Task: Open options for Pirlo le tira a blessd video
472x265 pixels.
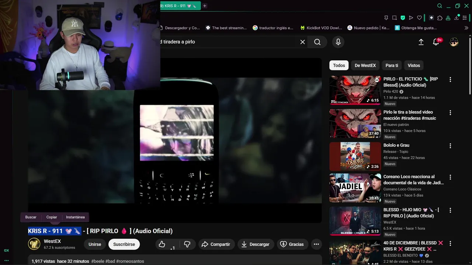Action: 450,113
